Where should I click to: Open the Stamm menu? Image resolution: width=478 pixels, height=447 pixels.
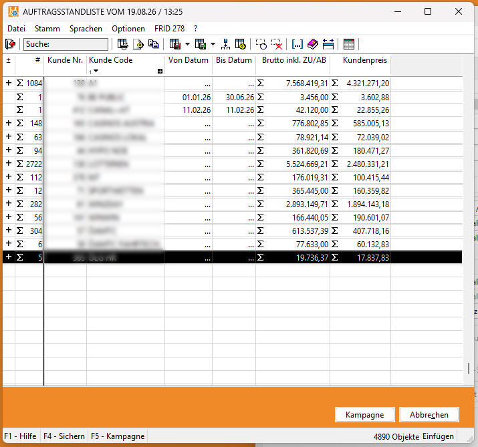tap(47, 29)
